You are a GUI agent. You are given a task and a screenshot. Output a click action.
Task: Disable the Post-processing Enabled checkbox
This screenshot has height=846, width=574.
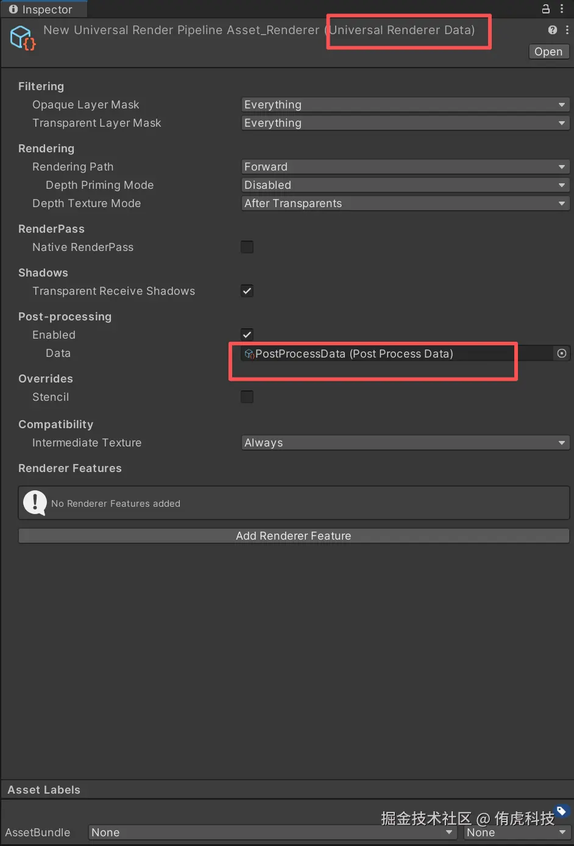[247, 334]
